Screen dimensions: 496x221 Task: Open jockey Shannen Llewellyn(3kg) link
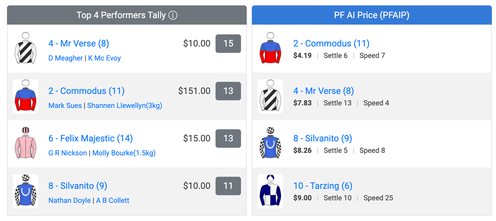[x=125, y=106]
